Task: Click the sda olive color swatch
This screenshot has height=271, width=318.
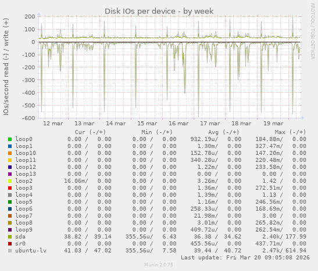Action: click(x=10, y=237)
